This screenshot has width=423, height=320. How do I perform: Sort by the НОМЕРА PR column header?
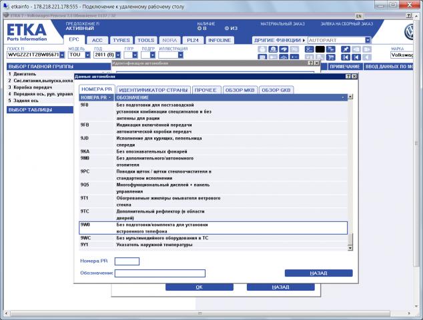point(96,97)
